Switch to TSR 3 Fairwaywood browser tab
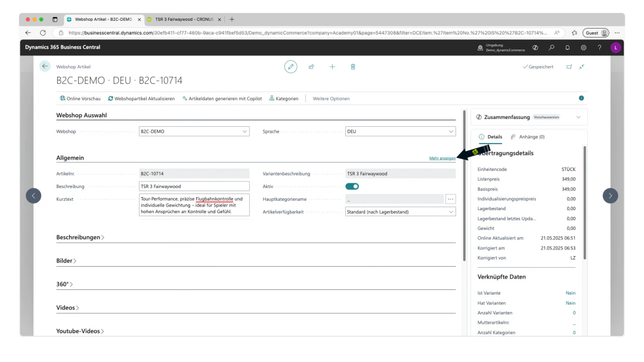 pyautogui.click(x=184, y=19)
